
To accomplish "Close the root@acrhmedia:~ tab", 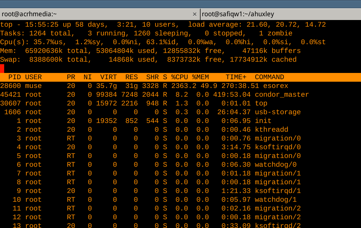I will tap(195, 14).
